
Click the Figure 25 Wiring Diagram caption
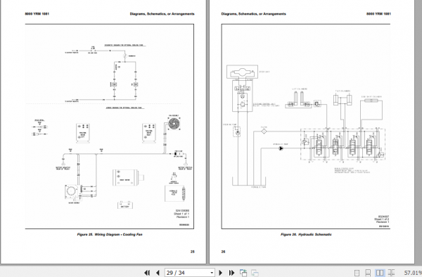[110, 235]
